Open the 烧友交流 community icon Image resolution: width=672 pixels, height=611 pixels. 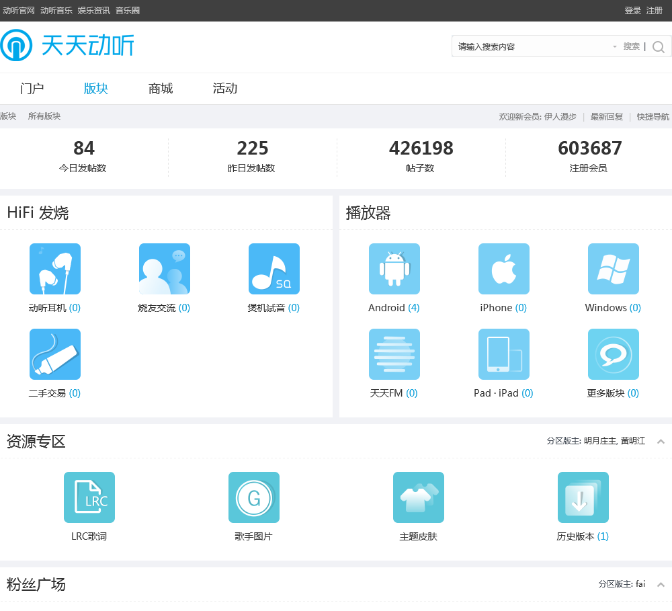165,269
